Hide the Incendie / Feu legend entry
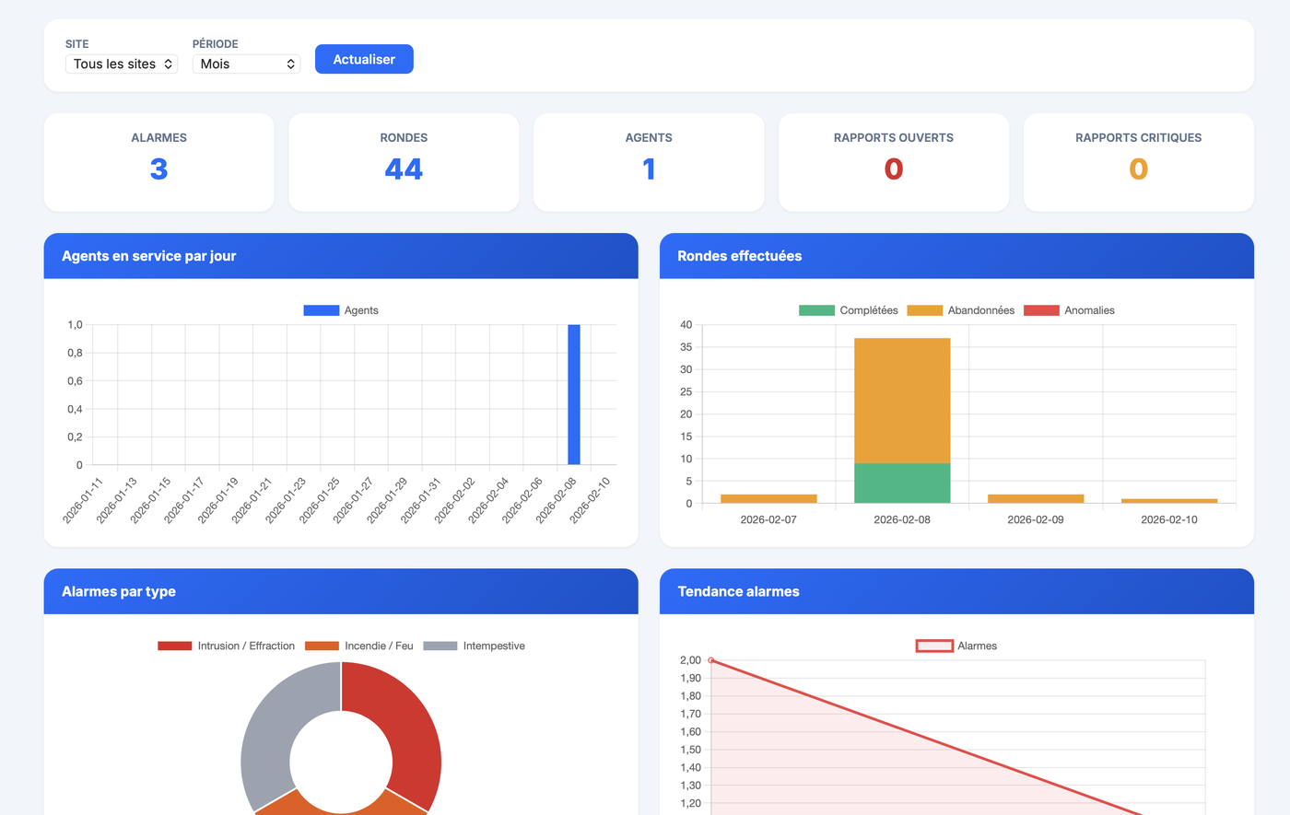 point(359,646)
